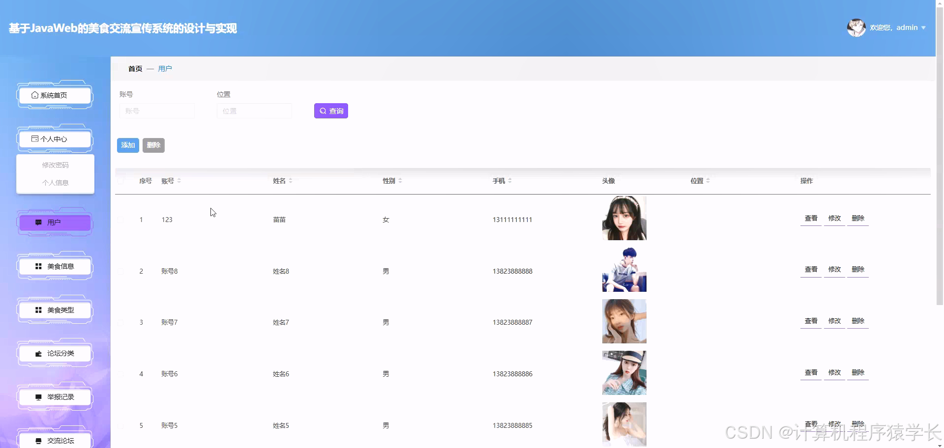Click 删除 for user 姓名7
Screen dimensions: 944x448
click(858, 321)
